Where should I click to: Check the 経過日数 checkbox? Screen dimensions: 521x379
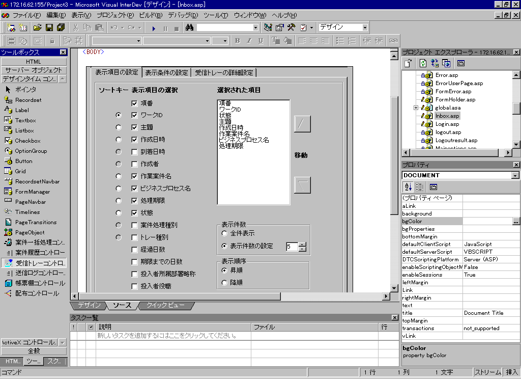pyautogui.click(x=134, y=250)
